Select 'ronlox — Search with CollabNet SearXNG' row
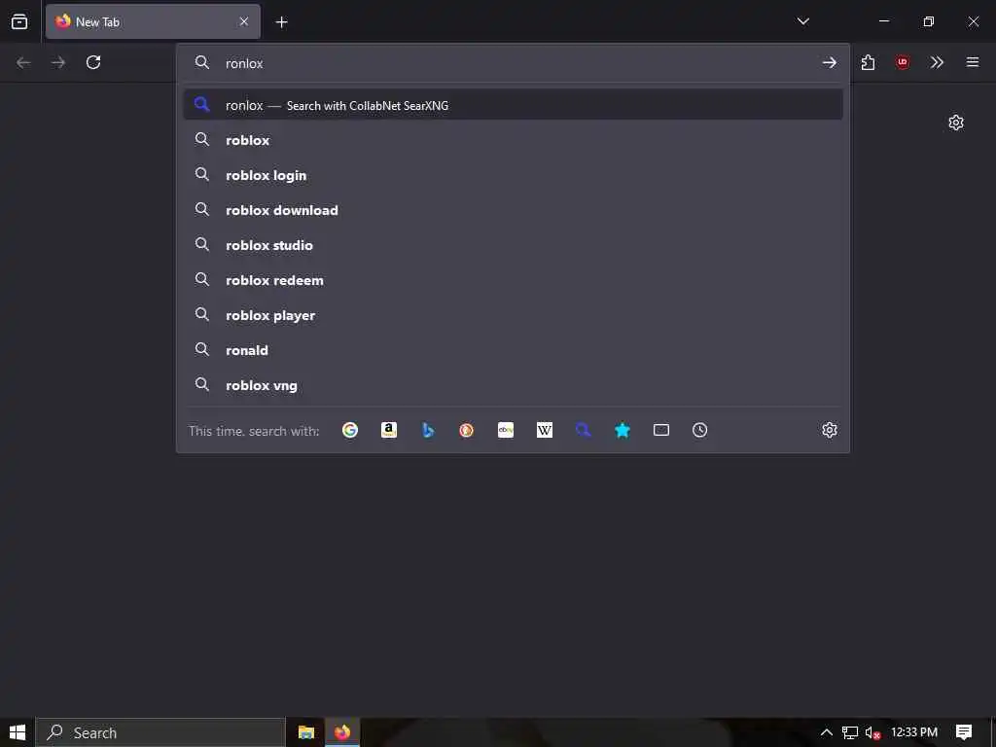The image size is (996, 747). coord(514,105)
